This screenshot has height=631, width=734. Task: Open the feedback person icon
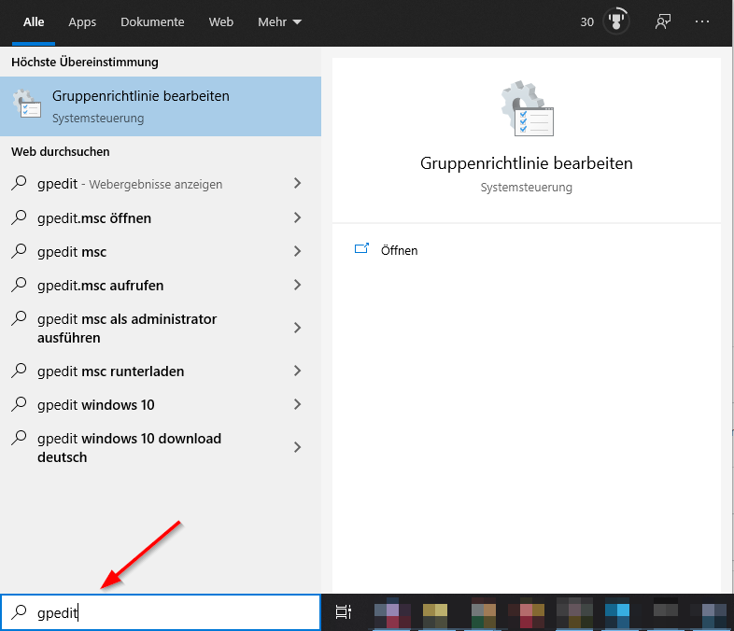(x=663, y=21)
